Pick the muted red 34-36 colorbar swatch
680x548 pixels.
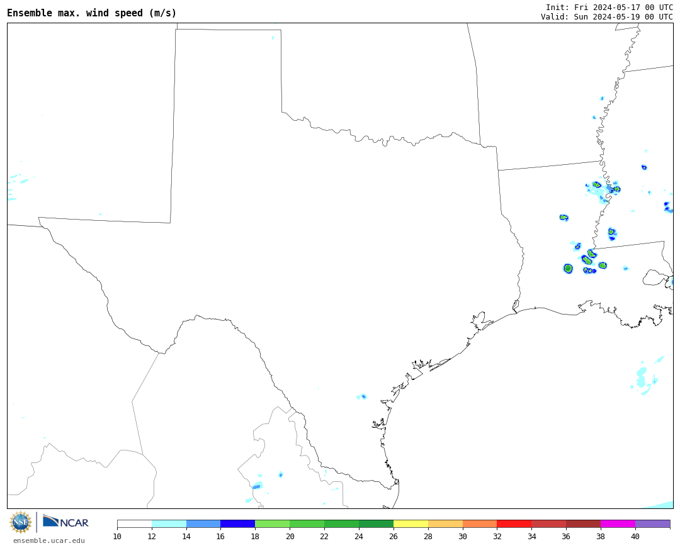(549, 523)
